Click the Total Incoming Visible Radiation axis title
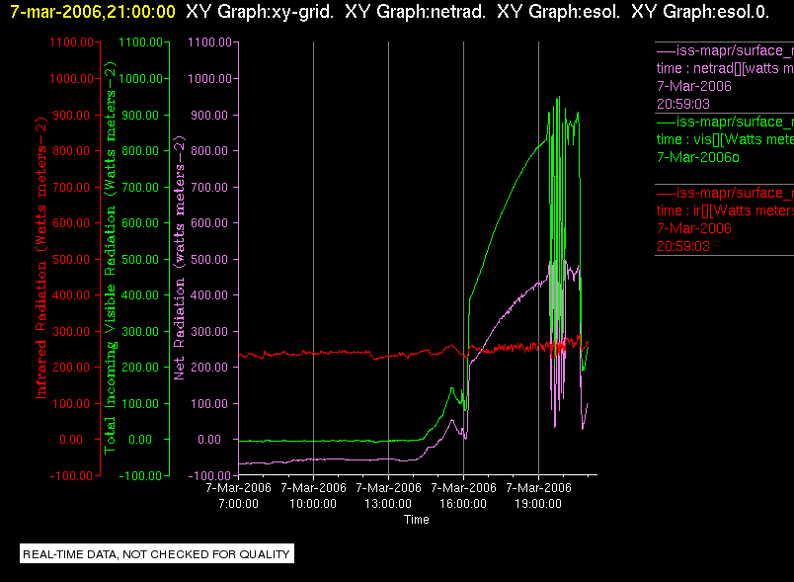This screenshot has width=794, height=582. (111, 258)
